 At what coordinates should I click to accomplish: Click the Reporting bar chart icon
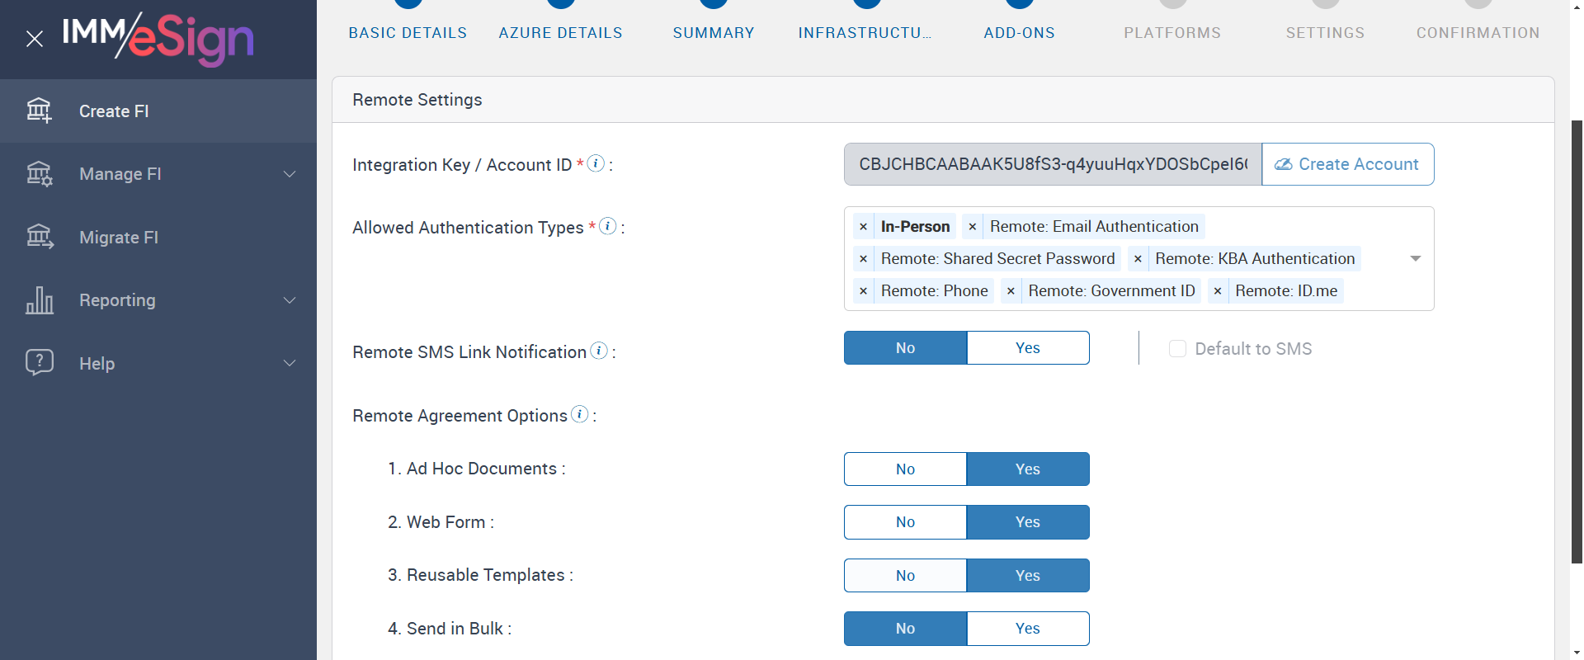39,300
